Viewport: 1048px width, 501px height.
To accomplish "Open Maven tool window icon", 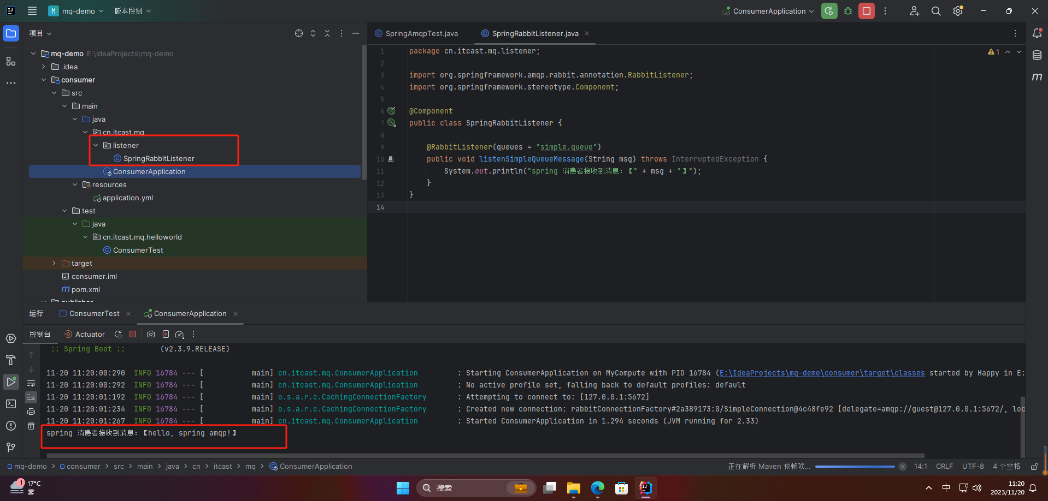I will (x=1037, y=77).
